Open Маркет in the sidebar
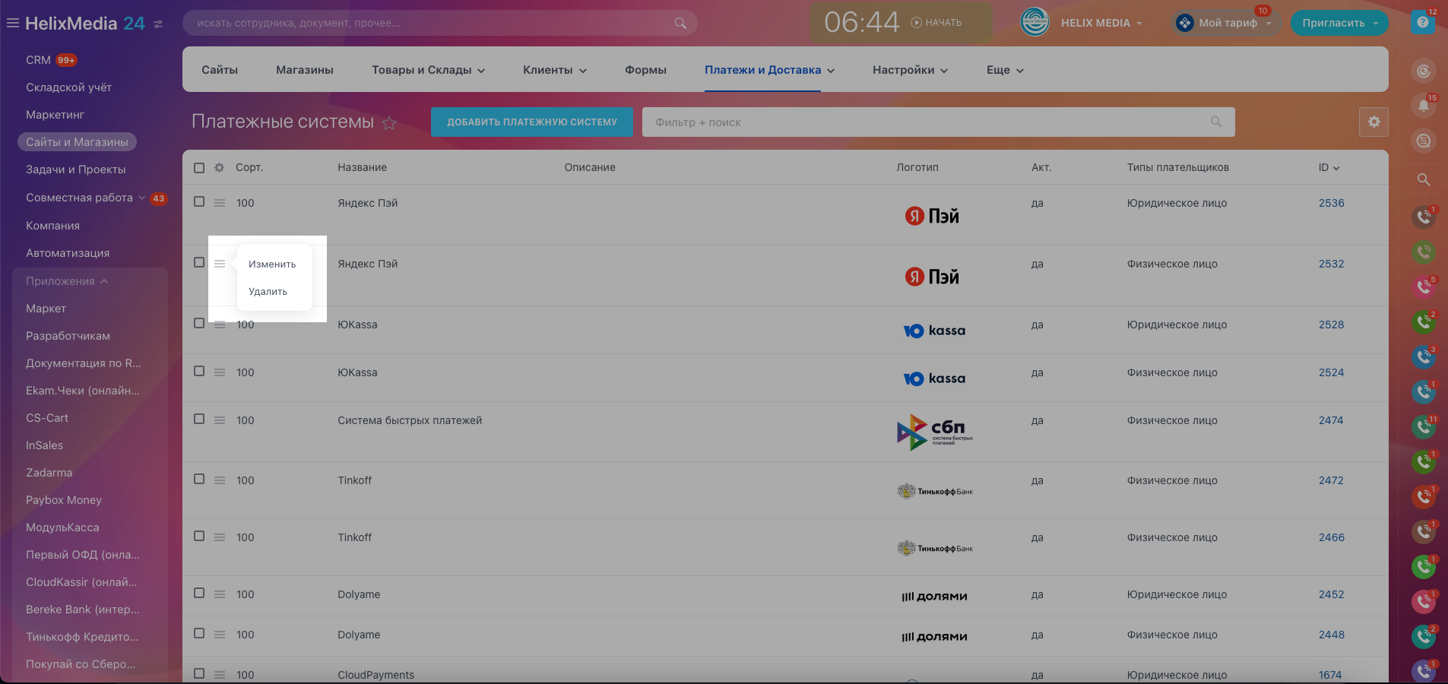The image size is (1448, 684). [46, 309]
